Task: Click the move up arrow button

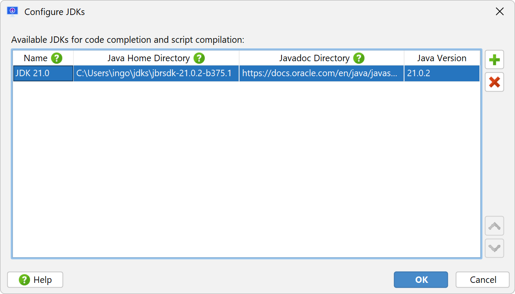Action: (x=494, y=226)
